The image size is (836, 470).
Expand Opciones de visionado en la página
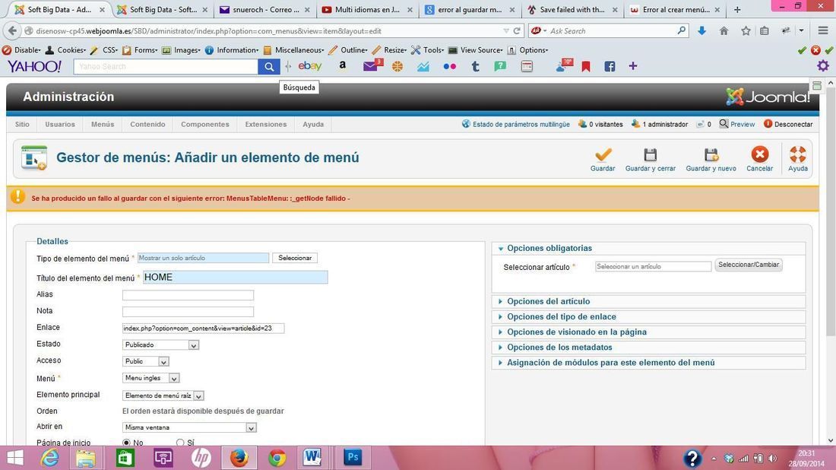[576, 332]
